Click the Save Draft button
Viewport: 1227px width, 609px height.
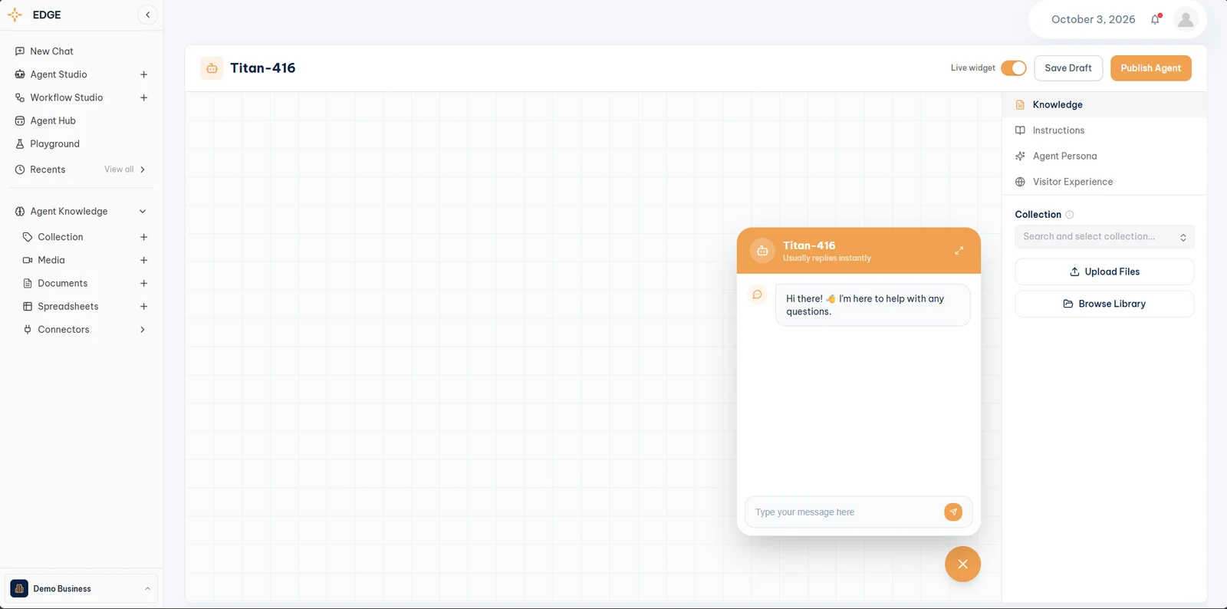[x=1068, y=68]
